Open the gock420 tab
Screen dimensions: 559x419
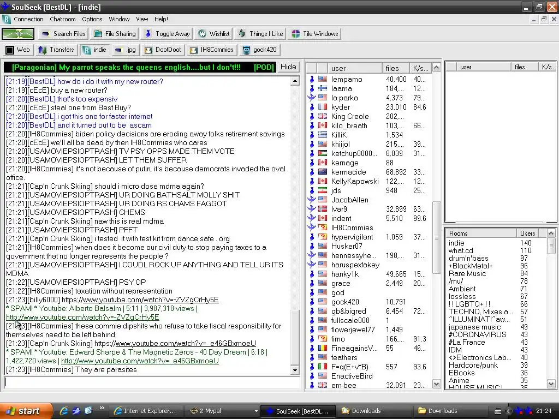(259, 50)
